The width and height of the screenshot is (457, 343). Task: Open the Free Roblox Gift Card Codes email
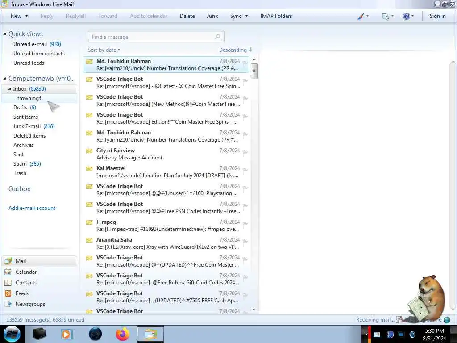166,279
